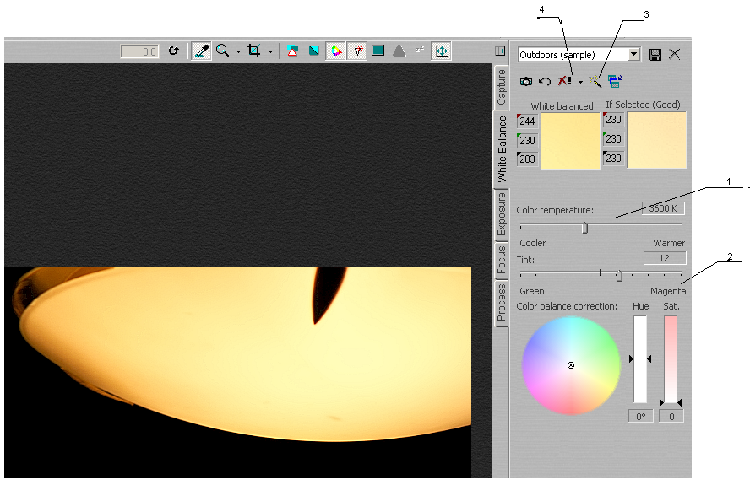Viewport: 750px width, 485px height.
Task: Click If Selected red value 230
Action: click(613, 120)
